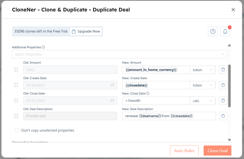Remove the Close Date row with trash icon

(x=223, y=101)
